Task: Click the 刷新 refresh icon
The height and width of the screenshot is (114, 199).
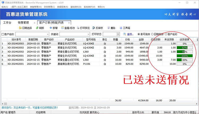Action: click(37, 28)
